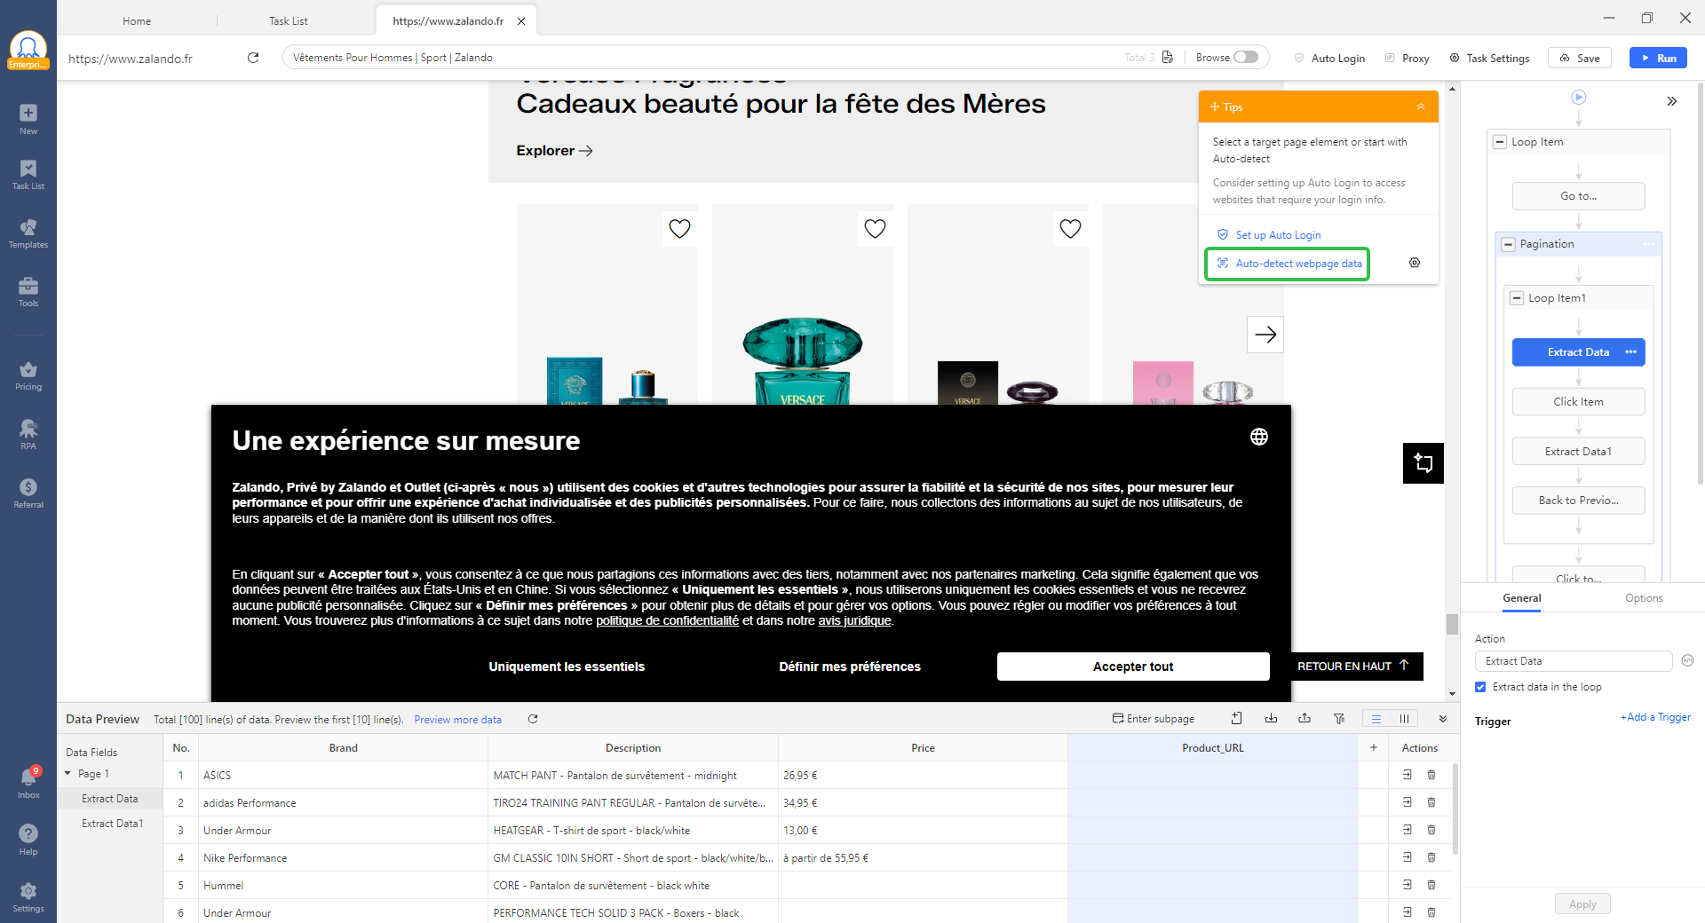Uncheck Extract data in the loop

click(x=1480, y=687)
